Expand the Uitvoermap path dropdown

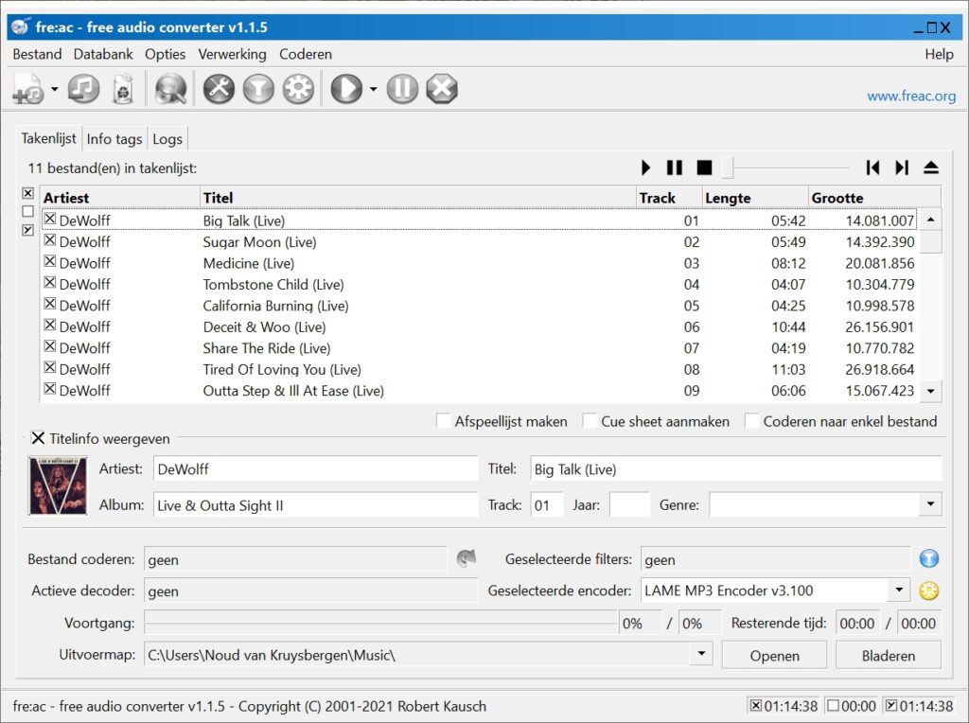(700, 654)
